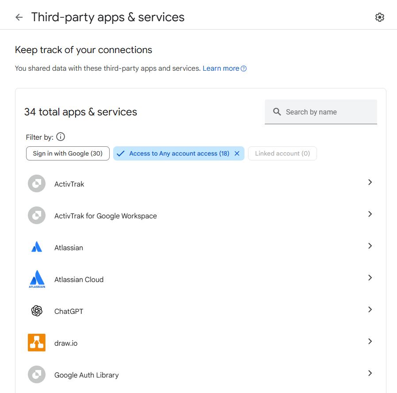Open ActivTrak for Google Workspace name
Image resolution: width=397 pixels, height=393 pixels.
click(106, 216)
